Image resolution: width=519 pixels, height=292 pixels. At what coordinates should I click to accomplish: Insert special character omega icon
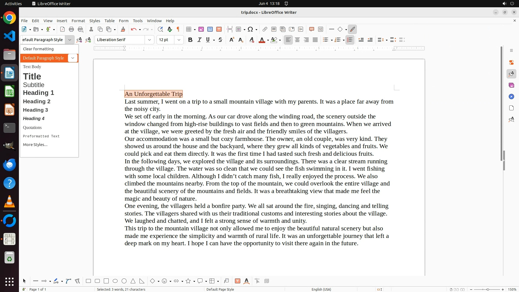tap(250, 29)
